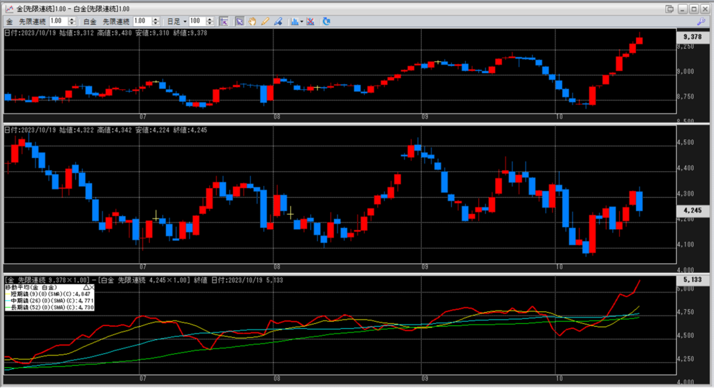The width and height of the screenshot is (714, 388).
Task: Open the dropdown arrow beside chart indicator icon
Action: pos(302,22)
